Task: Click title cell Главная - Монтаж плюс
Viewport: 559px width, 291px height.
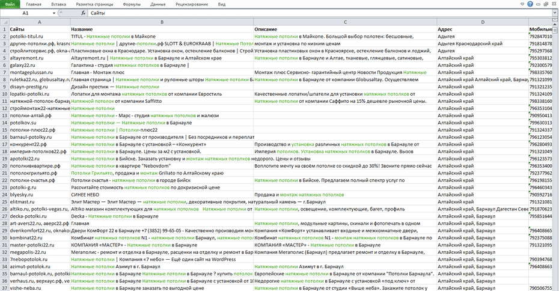Action: pos(162,72)
